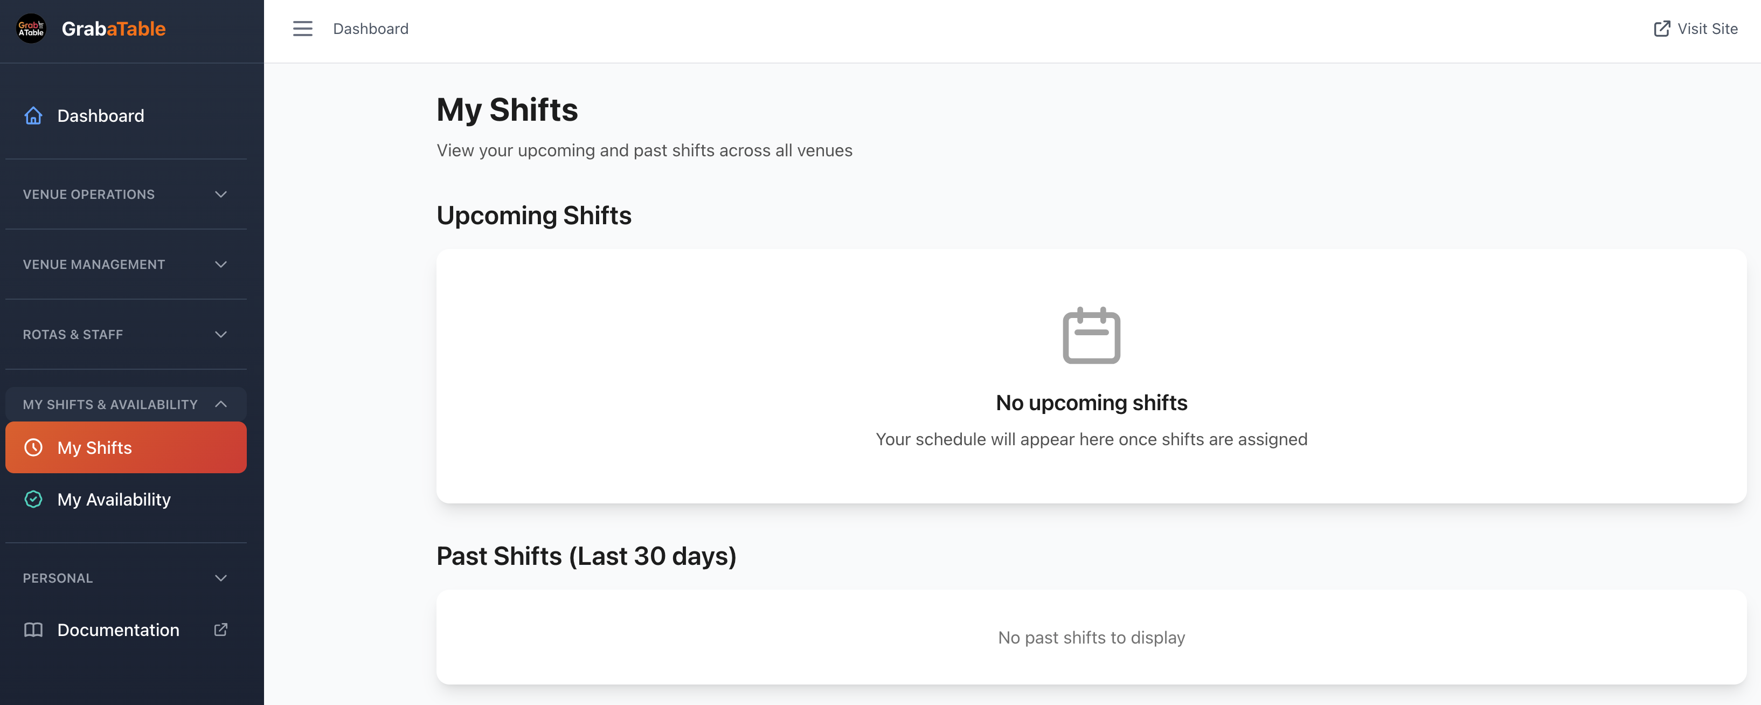Click the calendar icon in the empty state
Viewport: 1761px width, 705px height.
coord(1091,335)
